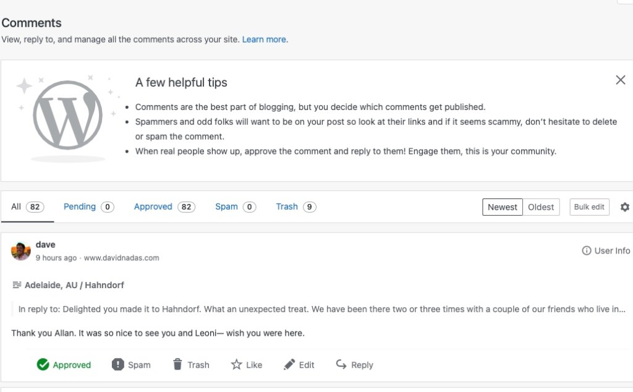The height and width of the screenshot is (392, 633).
Task: Move dave's comment to Trash
Action: click(190, 365)
